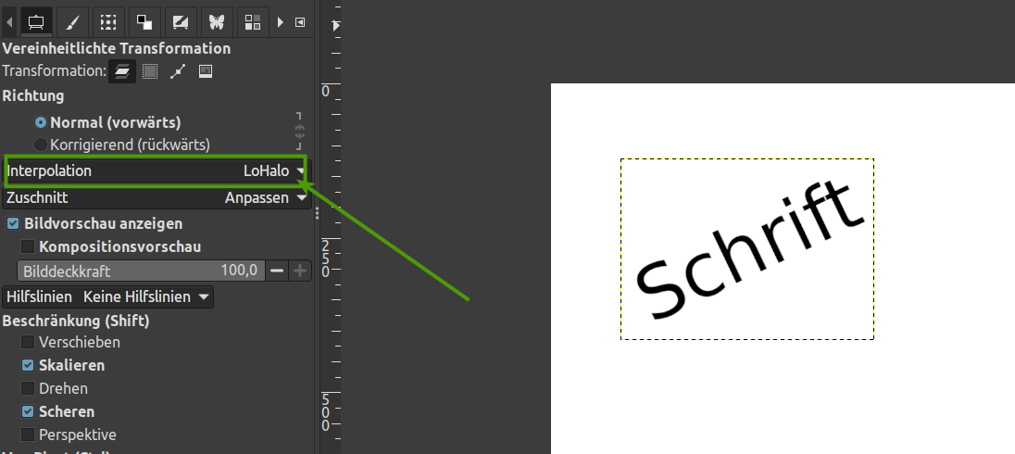Enable the Verschieben constraint checkbox
The height and width of the screenshot is (454, 1015).
point(28,342)
